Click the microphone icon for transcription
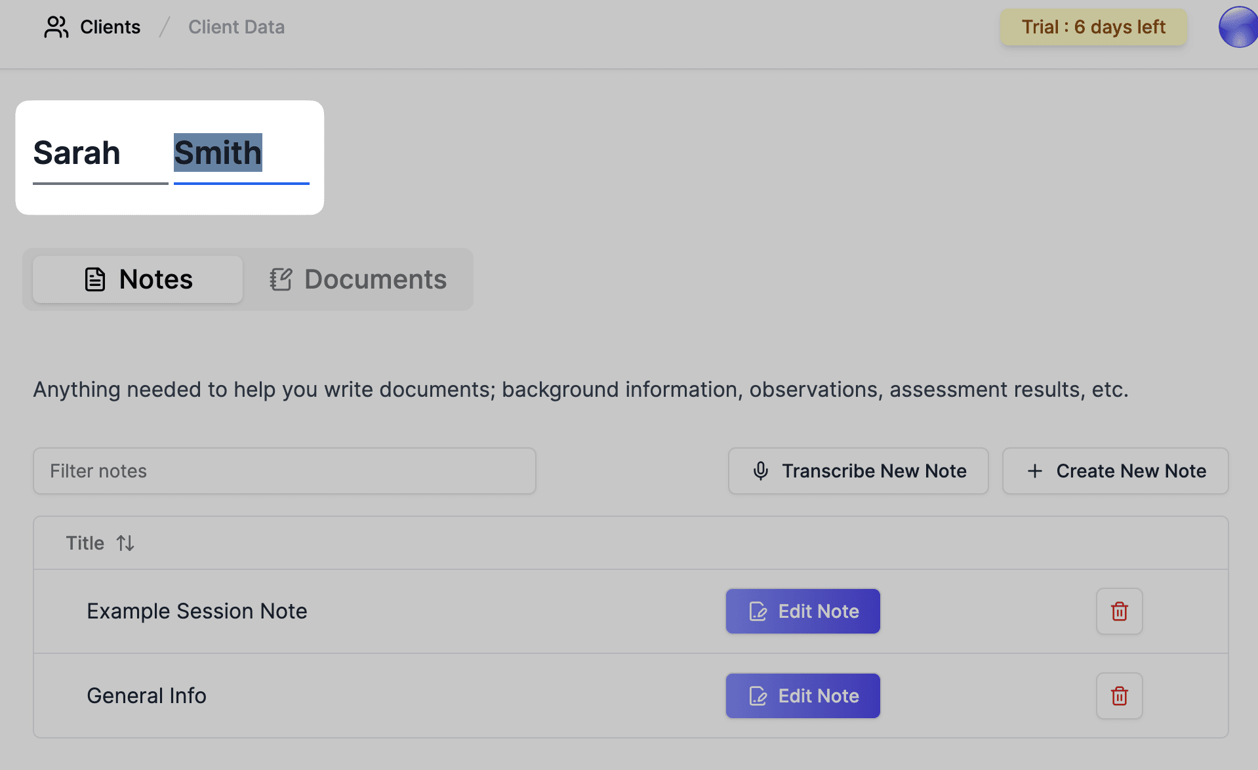This screenshot has width=1258, height=770. [760, 471]
